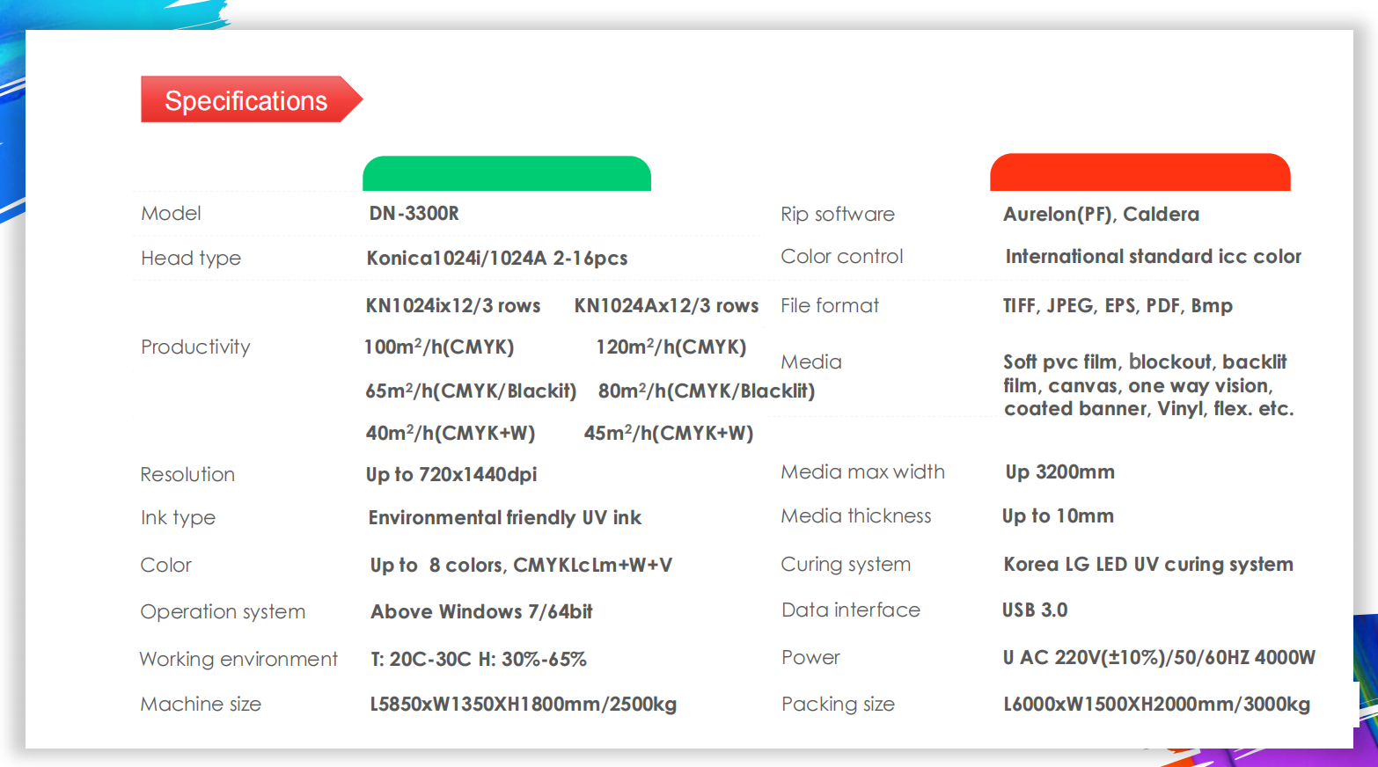Screen dimensions: 1378x767
Task: Select the Environmental friendly UV ink text
Action: pos(504,518)
